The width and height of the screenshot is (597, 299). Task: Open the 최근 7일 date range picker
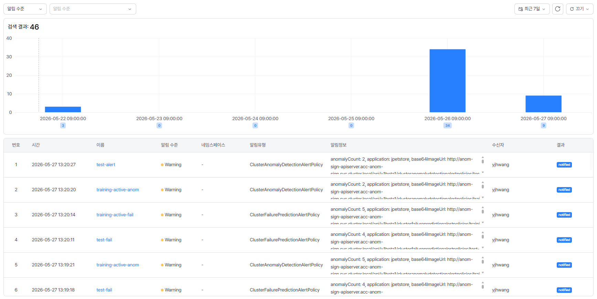[x=532, y=9]
